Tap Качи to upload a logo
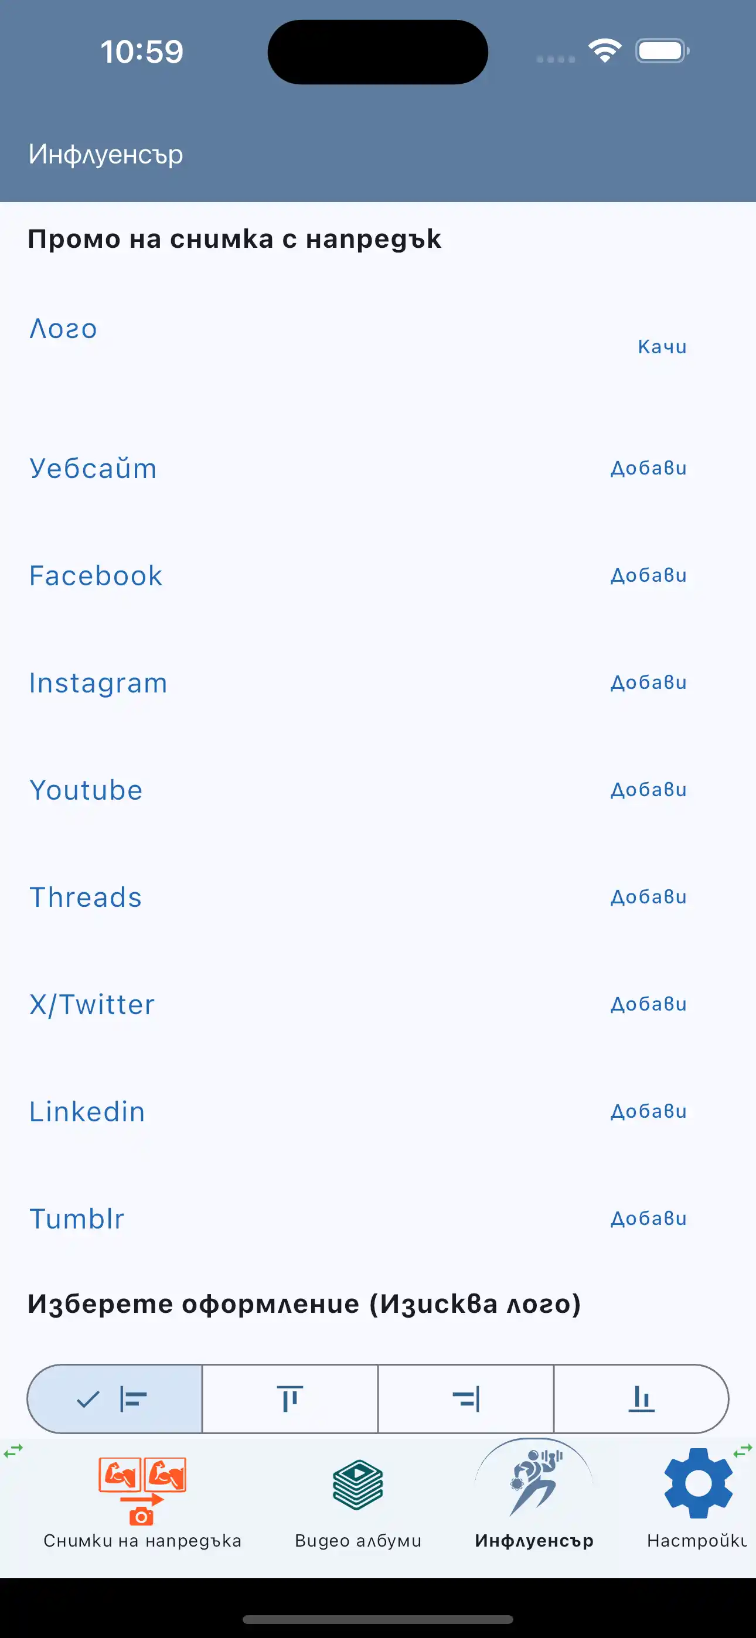The image size is (756, 1638). 662,347
